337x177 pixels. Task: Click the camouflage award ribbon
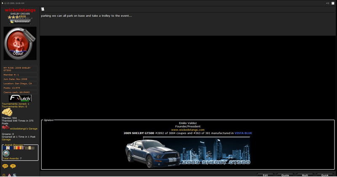[29, 148]
